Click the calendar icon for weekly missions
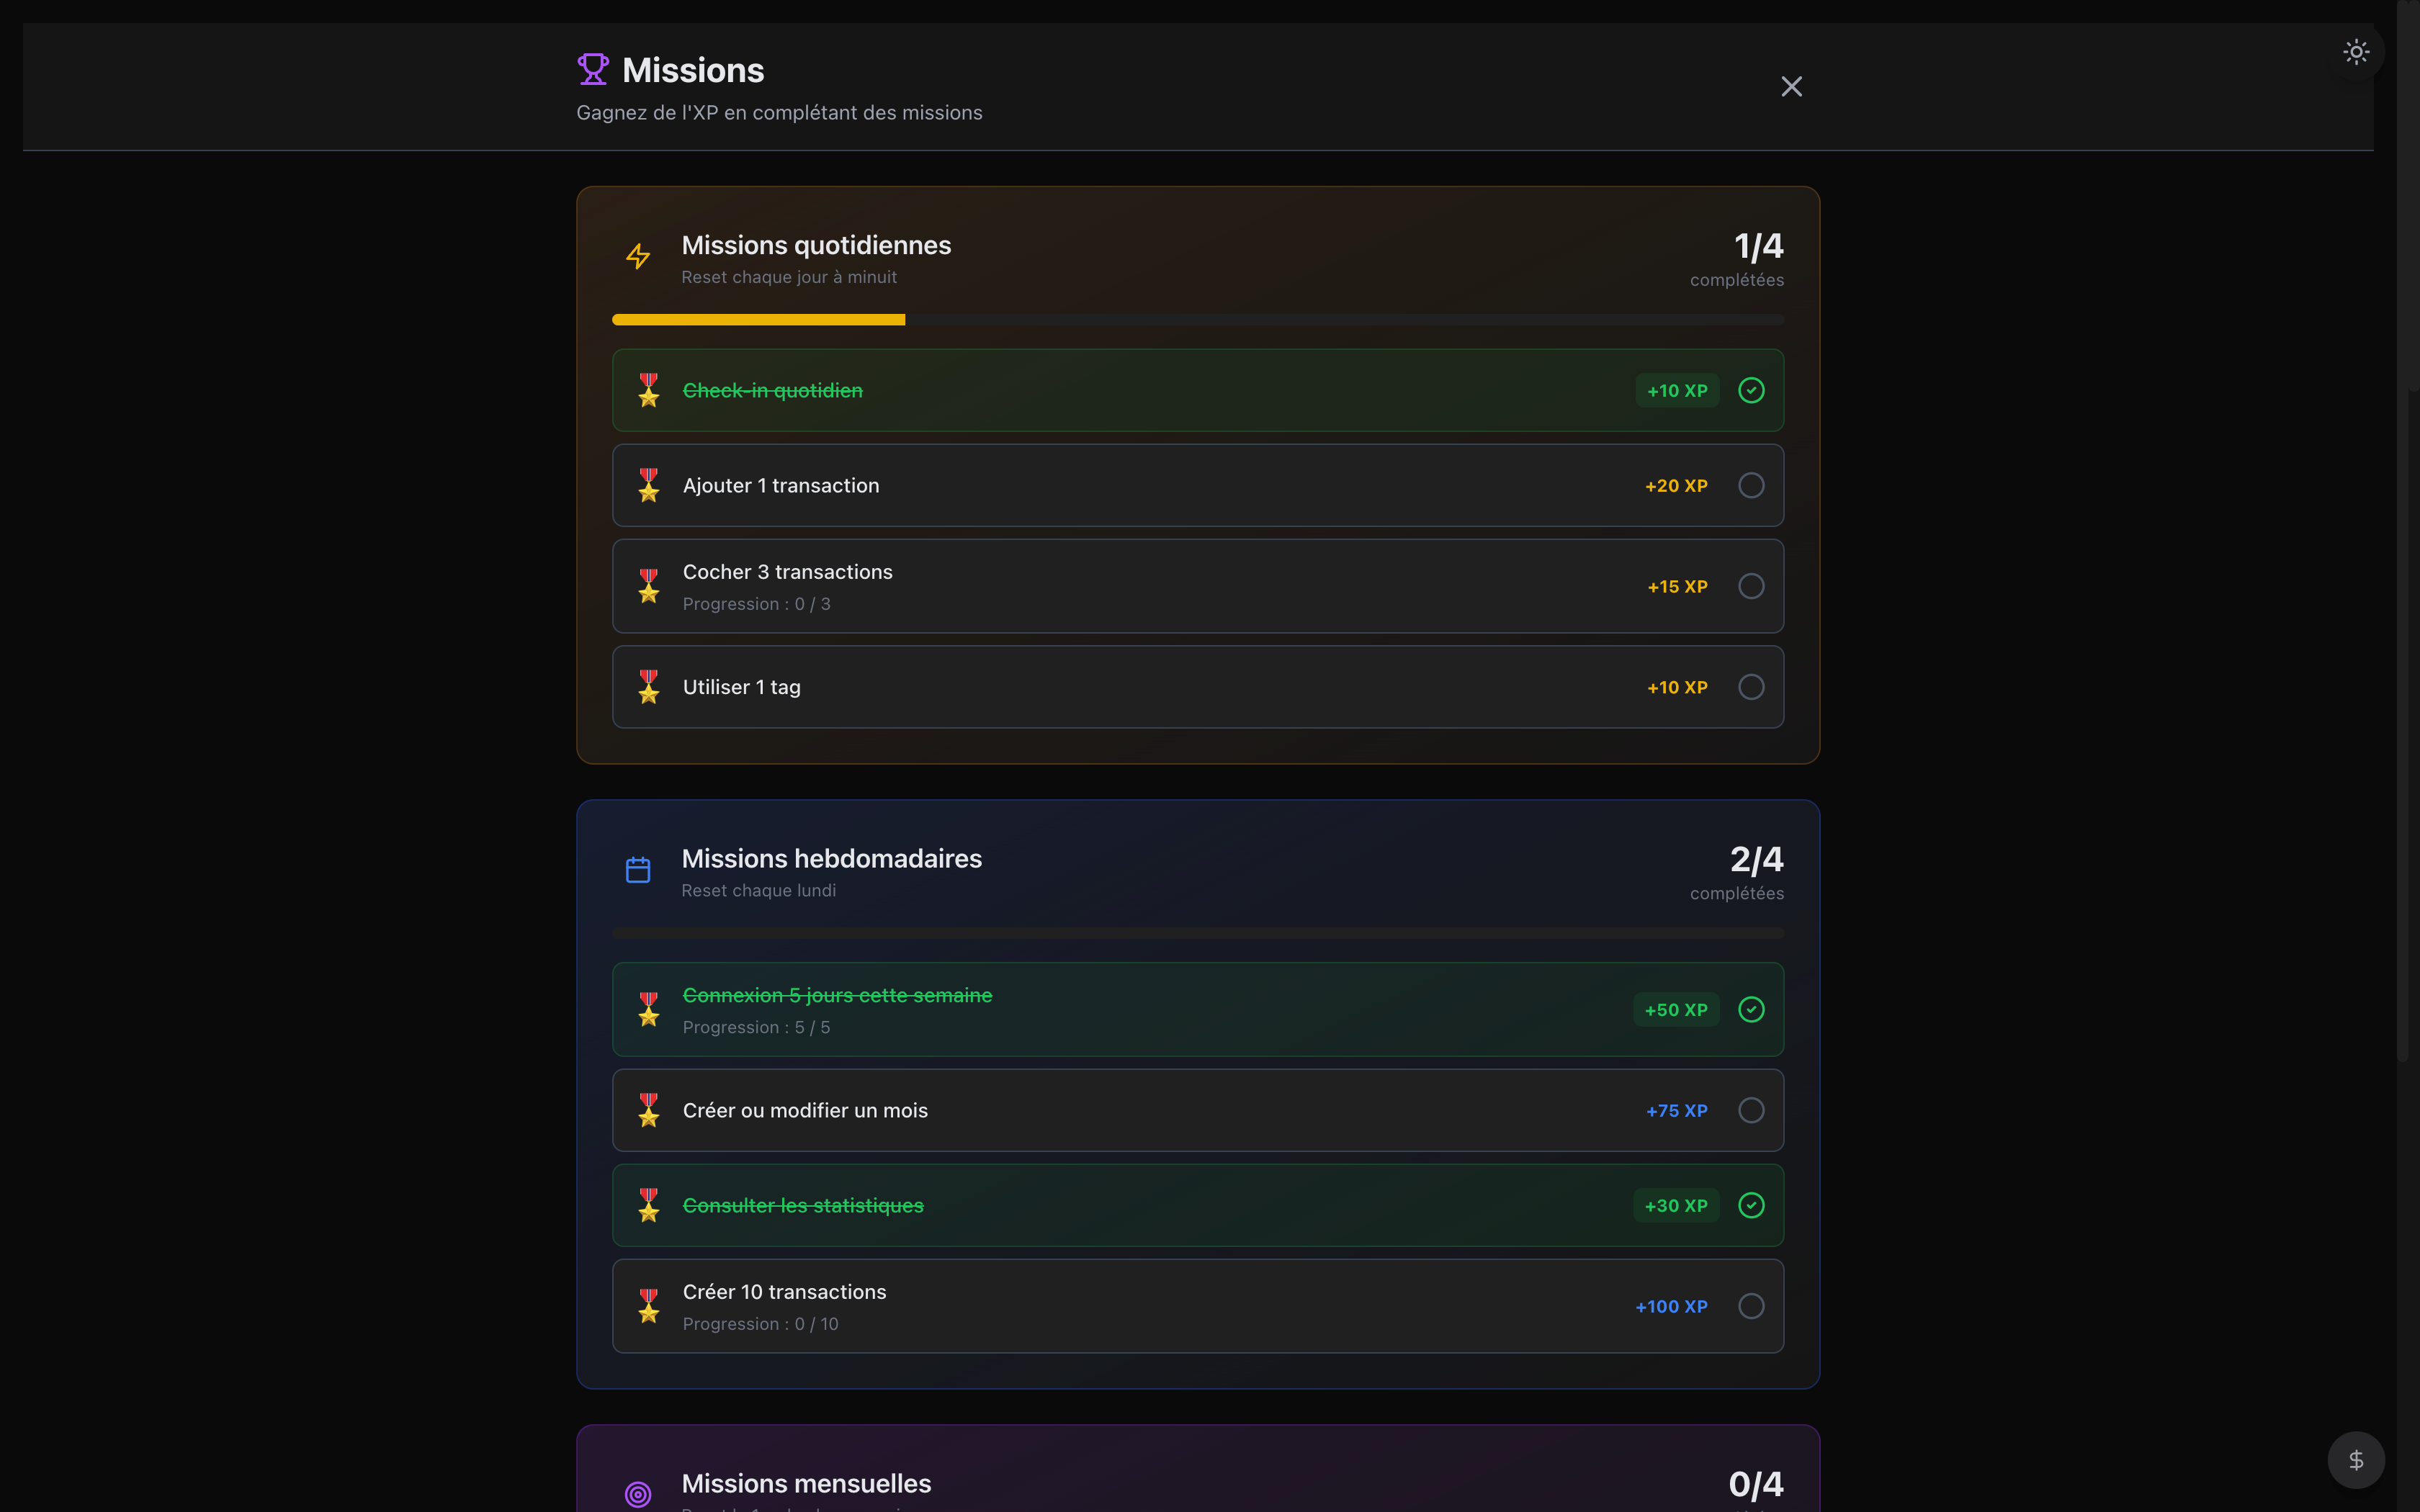Screen dimensions: 2420x1512 click(x=638, y=870)
